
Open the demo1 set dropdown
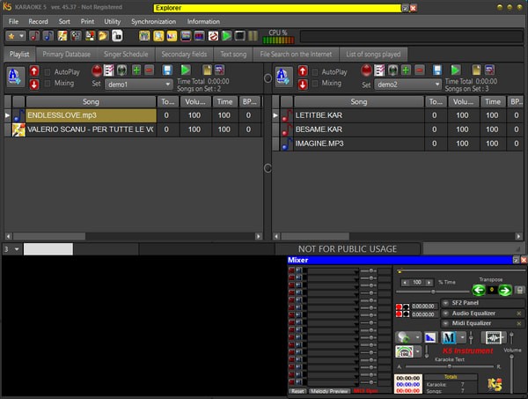(167, 85)
